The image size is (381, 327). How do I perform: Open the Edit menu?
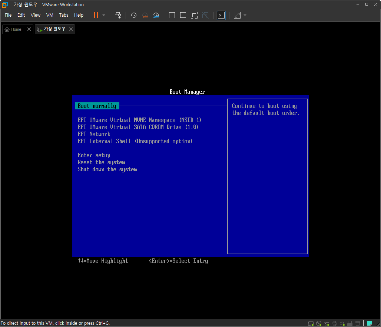click(21, 15)
